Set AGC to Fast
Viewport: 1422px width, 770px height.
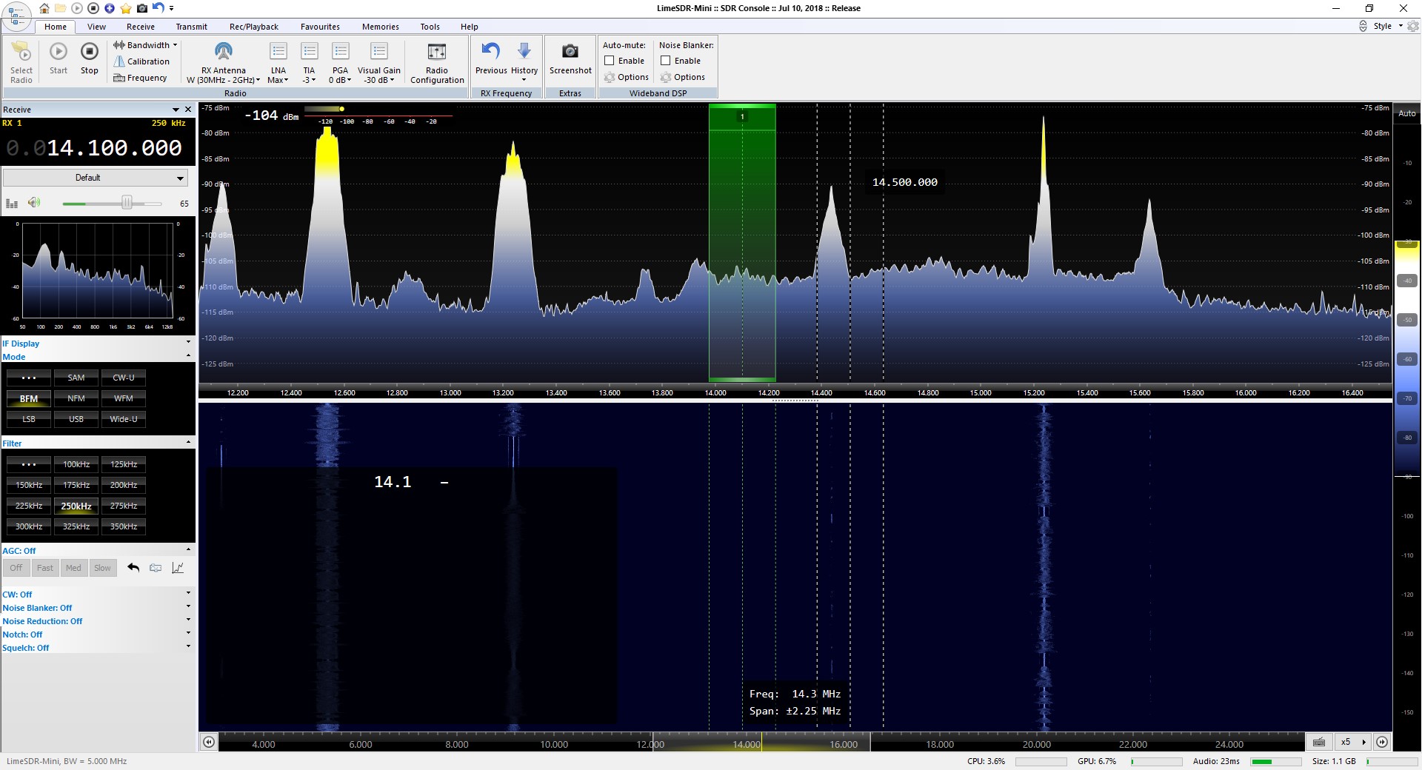pos(45,568)
